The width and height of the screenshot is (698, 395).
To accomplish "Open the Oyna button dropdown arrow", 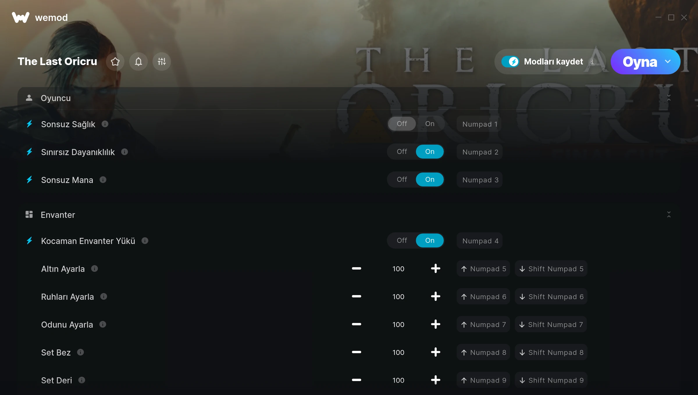I will pyautogui.click(x=668, y=62).
